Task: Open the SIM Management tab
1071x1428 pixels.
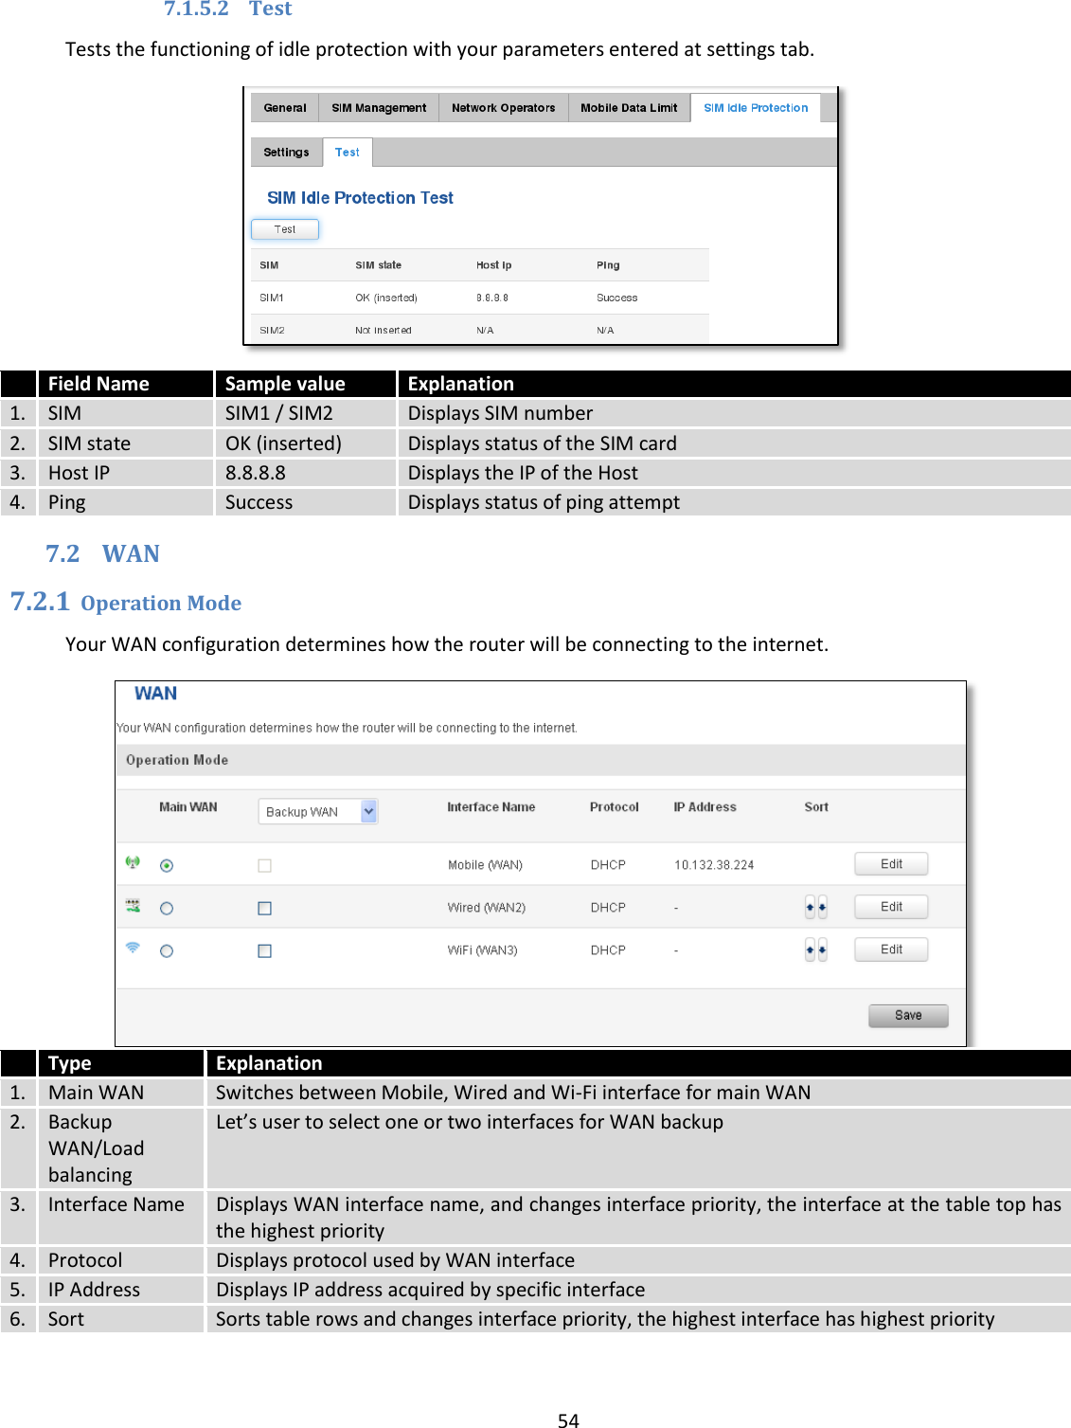Action: click(378, 107)
